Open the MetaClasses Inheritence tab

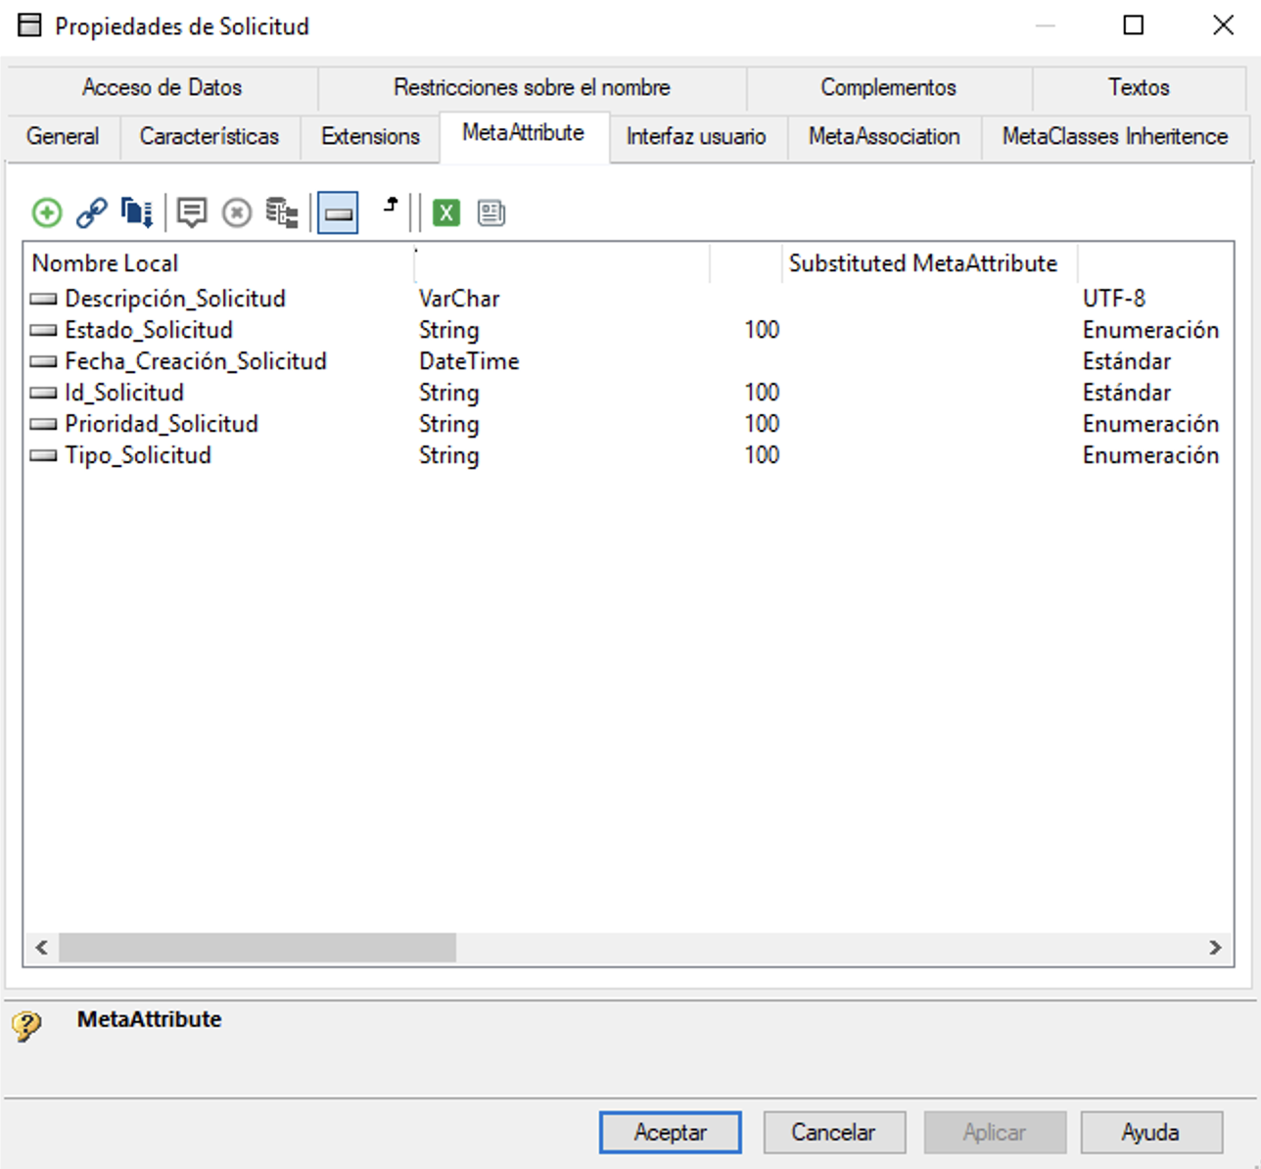click(1115, 136)
